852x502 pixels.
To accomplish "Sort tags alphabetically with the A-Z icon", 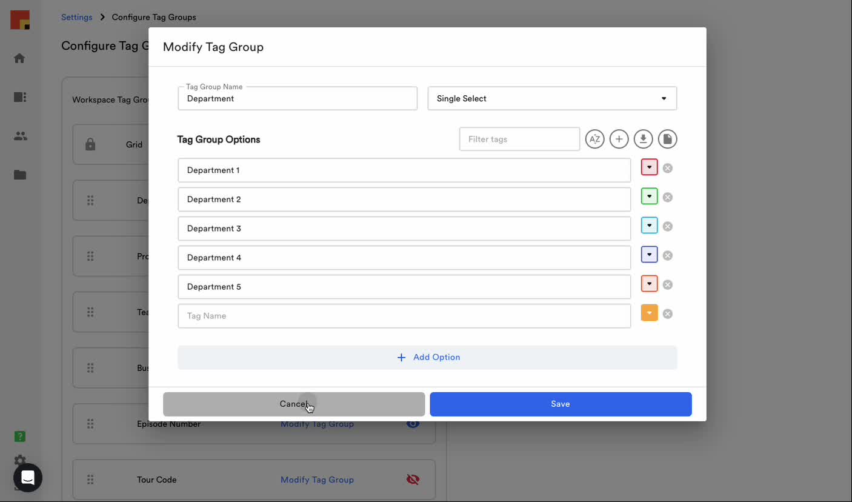I will (x=594, y=139).
